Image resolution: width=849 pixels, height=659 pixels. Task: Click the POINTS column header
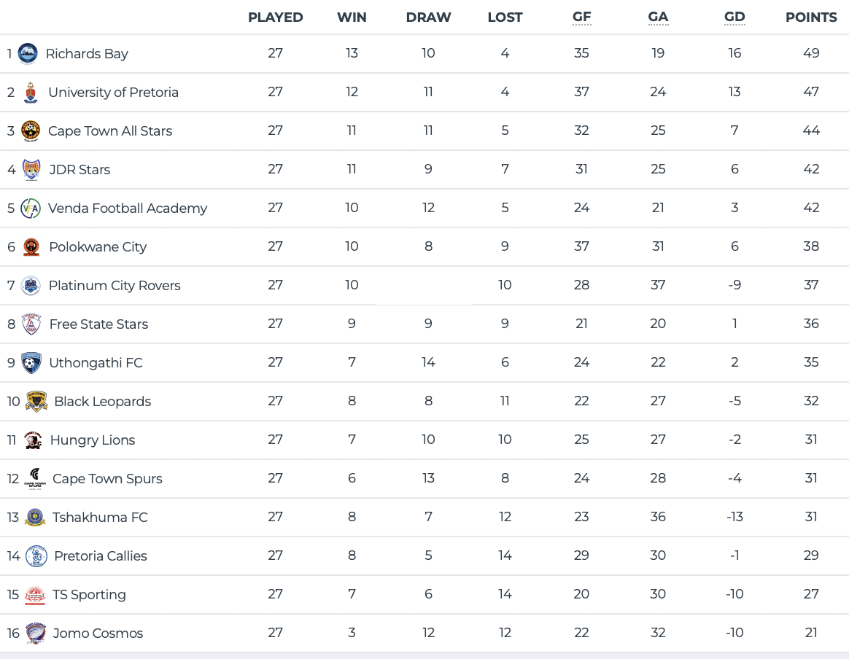[x=811, y=17]
